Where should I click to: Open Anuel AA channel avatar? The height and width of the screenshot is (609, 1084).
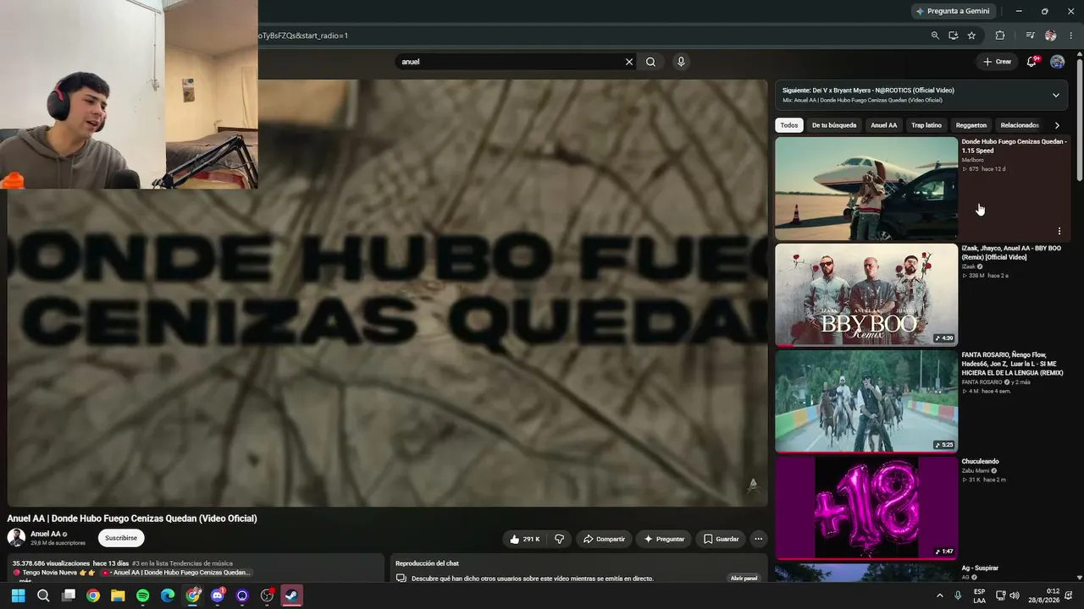[16, 537]
